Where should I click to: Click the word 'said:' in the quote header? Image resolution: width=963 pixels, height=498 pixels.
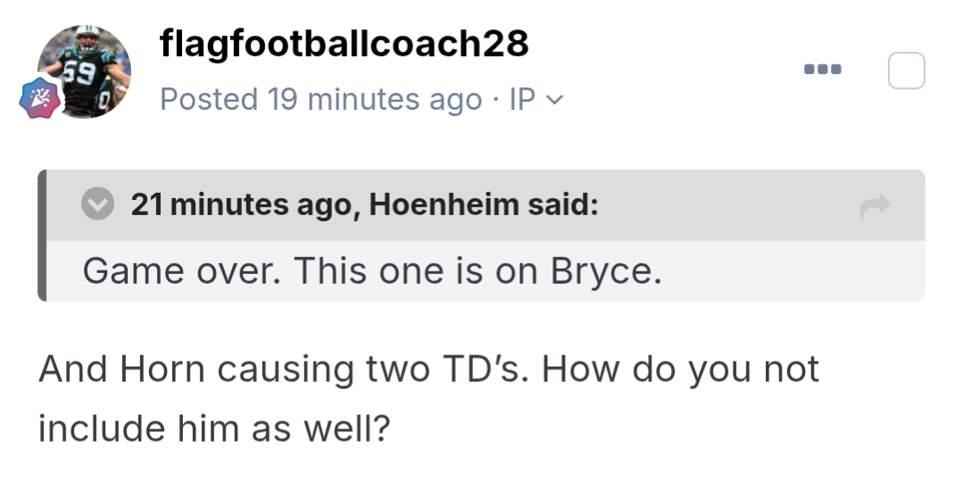pos(562,205)
